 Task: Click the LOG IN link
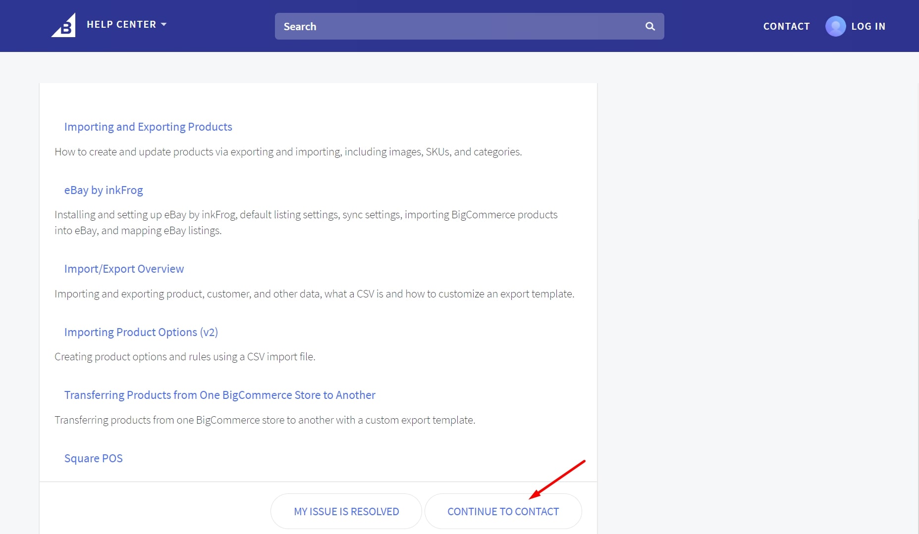[x=868, y=26]
